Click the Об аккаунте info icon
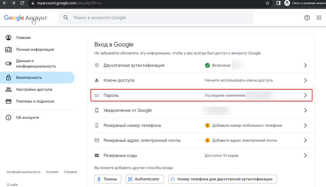 [x=8, y=117]
